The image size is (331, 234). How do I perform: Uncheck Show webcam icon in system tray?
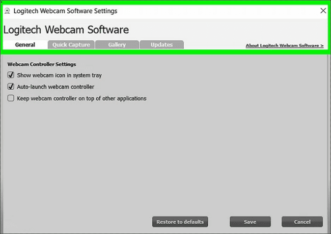[11, 75]
